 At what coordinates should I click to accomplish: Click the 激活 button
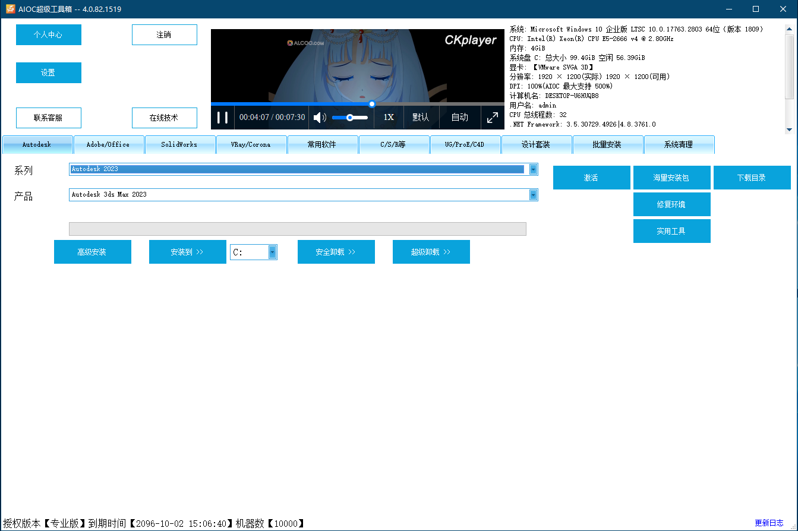[591, 178]
